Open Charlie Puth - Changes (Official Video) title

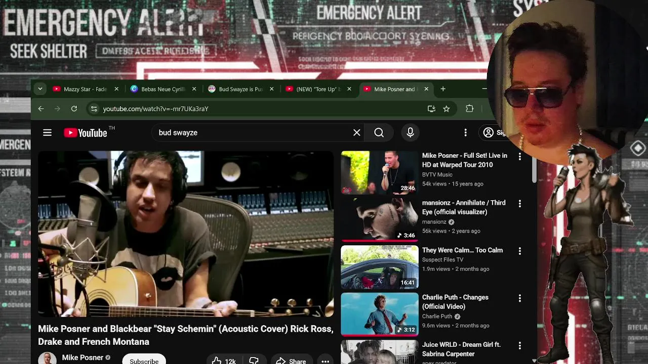coord(455,302)
